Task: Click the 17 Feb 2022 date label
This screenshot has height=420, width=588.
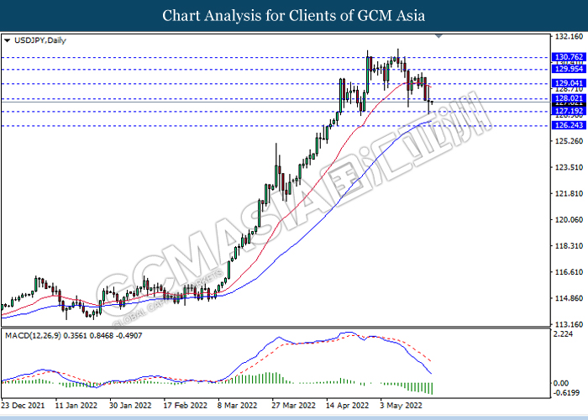Action: 185,406
